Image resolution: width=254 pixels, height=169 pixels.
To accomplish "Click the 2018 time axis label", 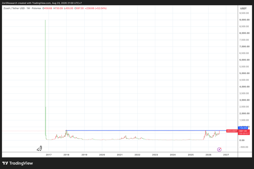I will coord(66,155).
